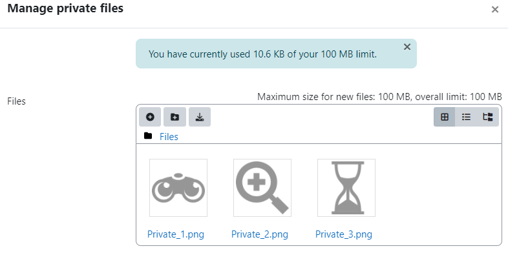Viewport: 508px width, 255px height.
Task: Open the Private_1.png file link
Action: click(x=176, y=234)
